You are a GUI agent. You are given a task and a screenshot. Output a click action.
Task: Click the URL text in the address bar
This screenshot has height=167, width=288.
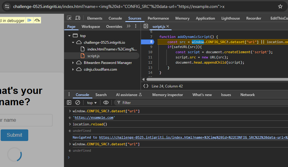tap(119, 7)
